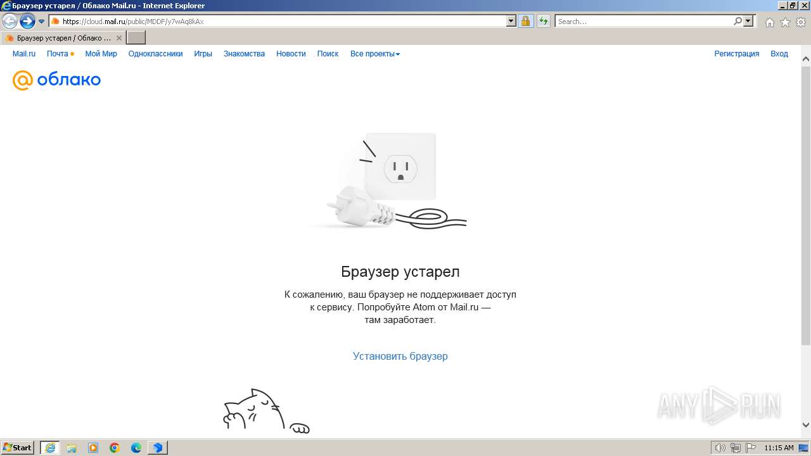
Task: Click the vertical scrollbar thumb
Action: 805,205
